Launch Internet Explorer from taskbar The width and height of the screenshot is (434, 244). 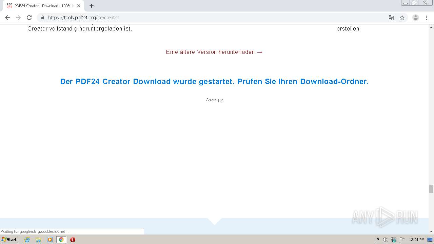pyautogui.click(x=27, y=240)
